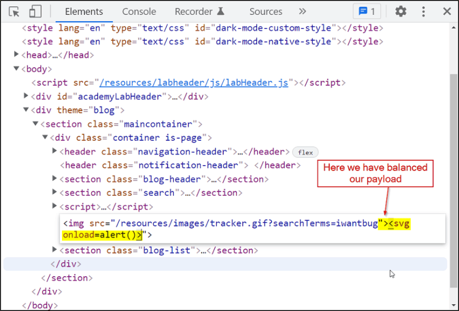Image resolution: width=459 pixels, height=311 pixels.
Task: Collapse the container is-page div
Action: coord(45,137)
